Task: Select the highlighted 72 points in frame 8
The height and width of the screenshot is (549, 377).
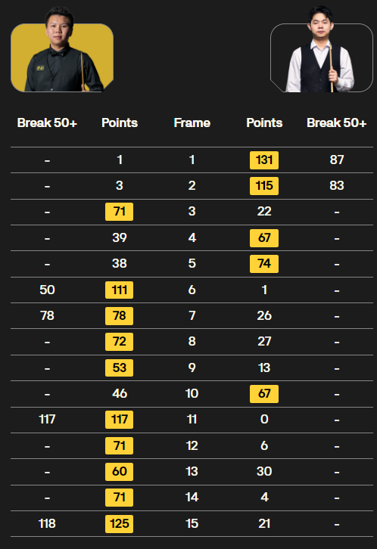Action: [119, 342]
